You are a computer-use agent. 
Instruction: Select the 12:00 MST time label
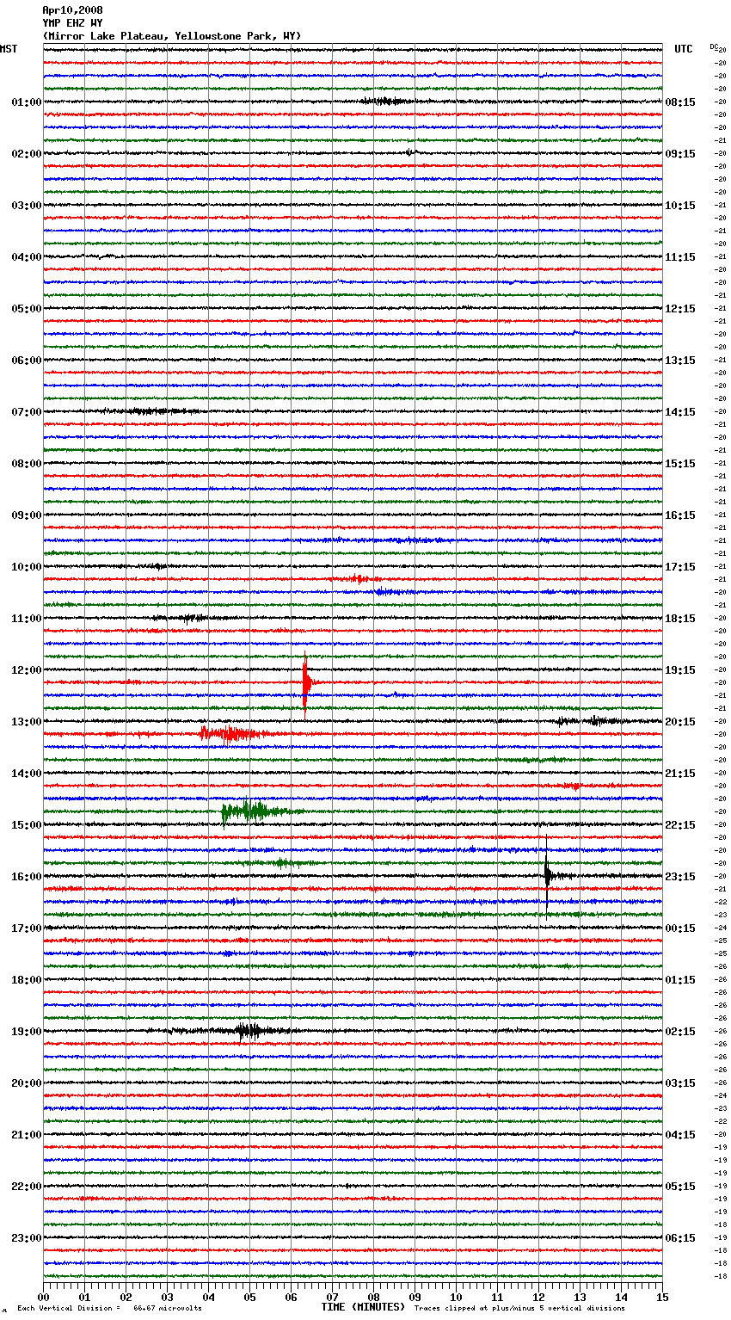coord(27,670)
